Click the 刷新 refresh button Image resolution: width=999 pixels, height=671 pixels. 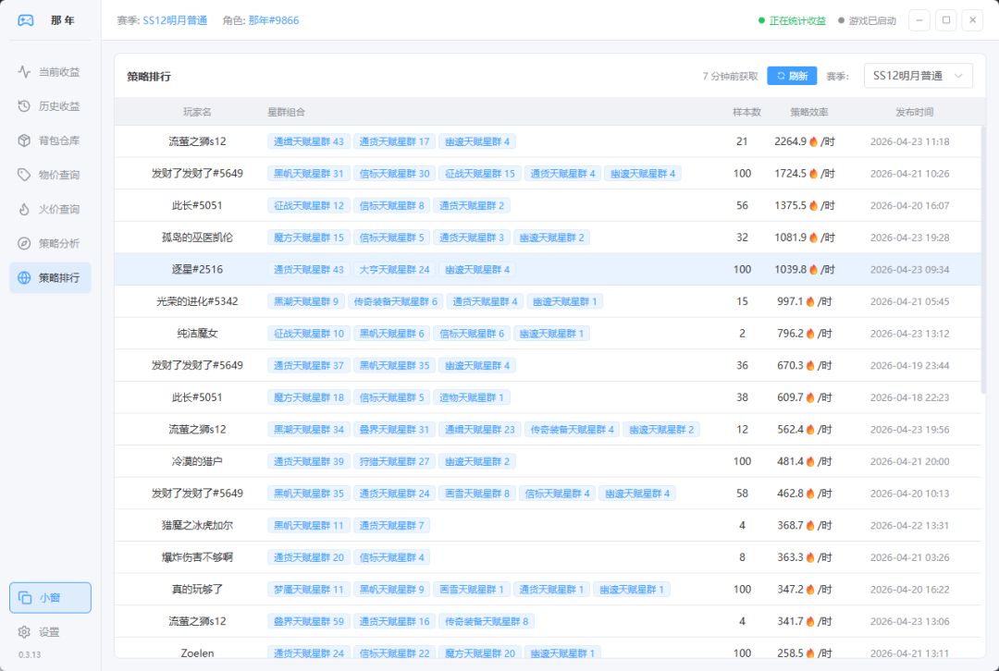(x=791, y=76)
